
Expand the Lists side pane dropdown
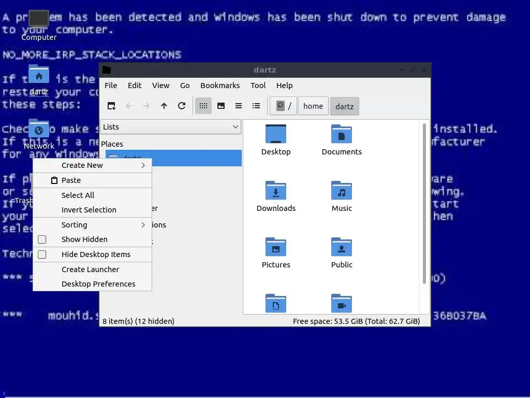pyautogui.click(x=170, y=127)
